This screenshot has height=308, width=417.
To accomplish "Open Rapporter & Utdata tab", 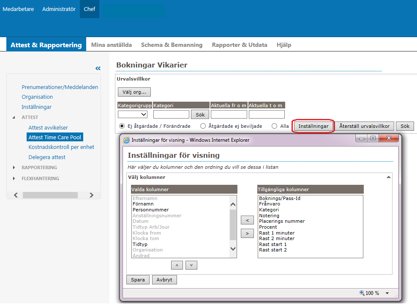I will 240,45.
